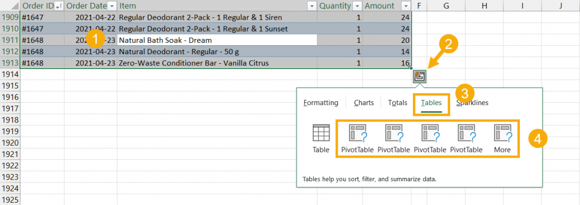
Task: Select row 1914 header
Action: (x=10, y=74)
